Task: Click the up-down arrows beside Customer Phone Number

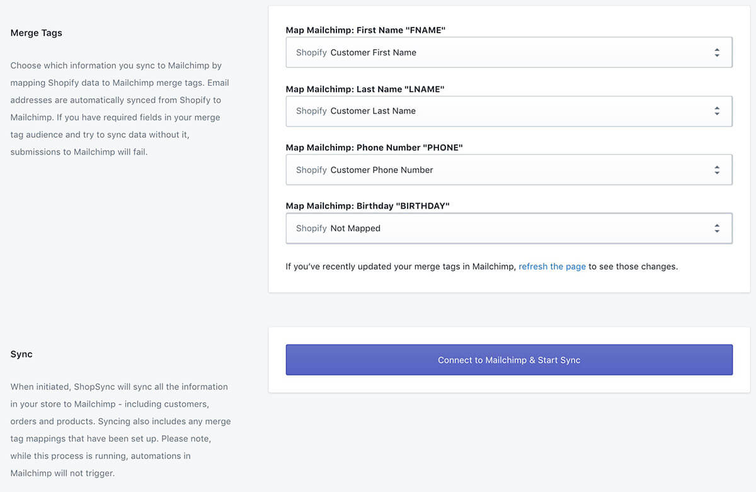Action: point(717,170)
